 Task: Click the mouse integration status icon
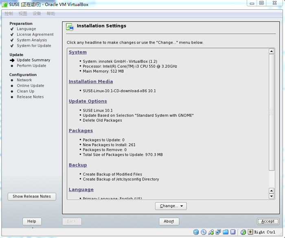coord(243,232)
